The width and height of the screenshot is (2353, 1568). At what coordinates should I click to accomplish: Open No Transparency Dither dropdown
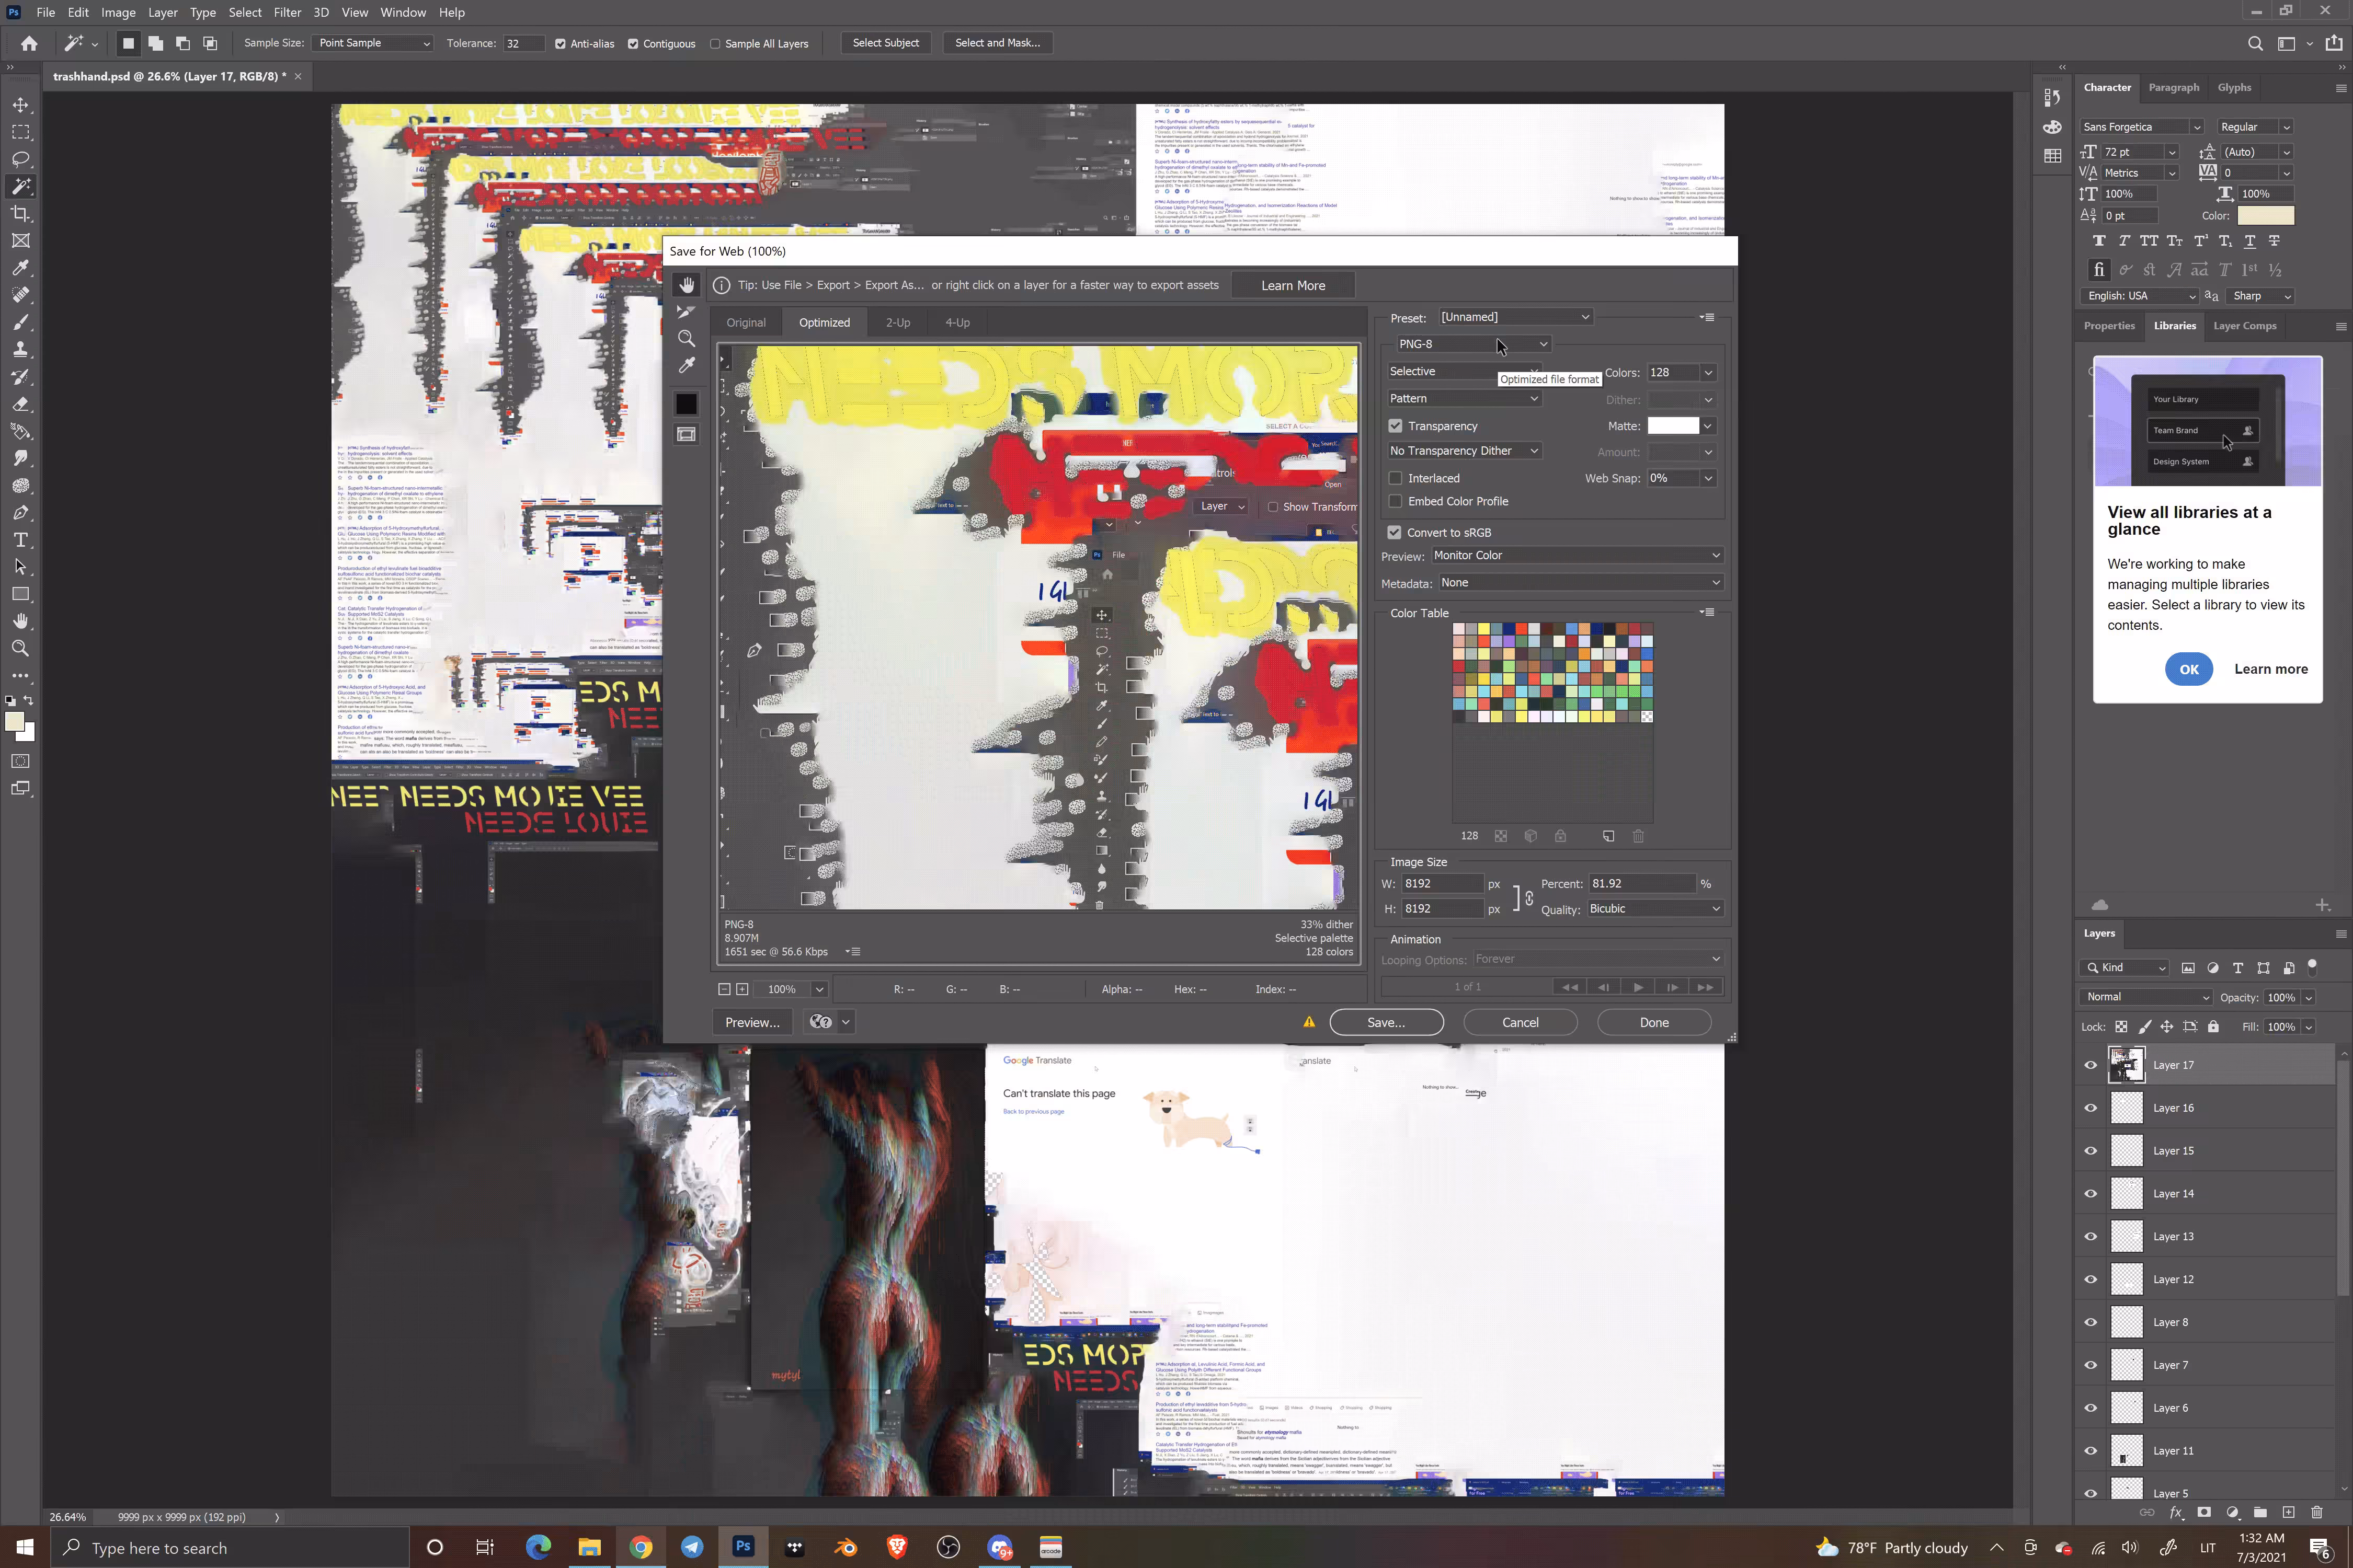tap(1464, 451)
